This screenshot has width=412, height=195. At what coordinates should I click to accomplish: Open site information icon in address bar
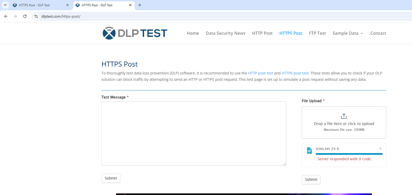[x=36, y=16]
